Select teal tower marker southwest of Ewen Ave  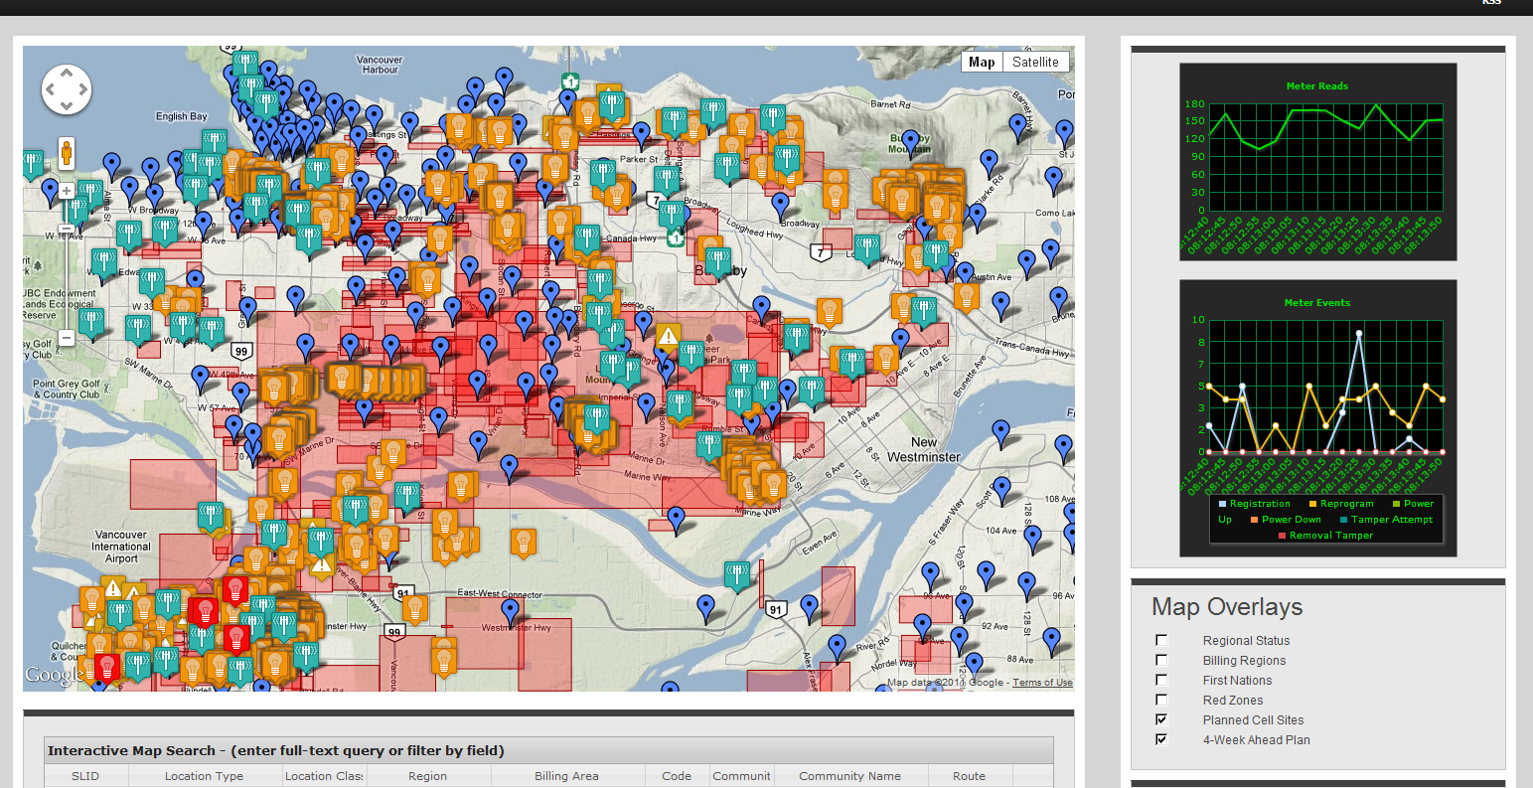736,574
